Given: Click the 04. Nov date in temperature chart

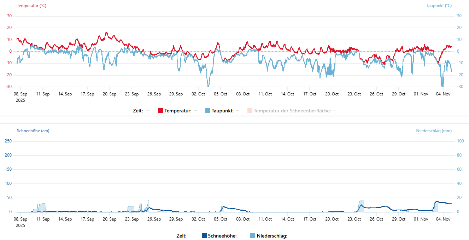Looking at the screenshot, I should [443, 94].
